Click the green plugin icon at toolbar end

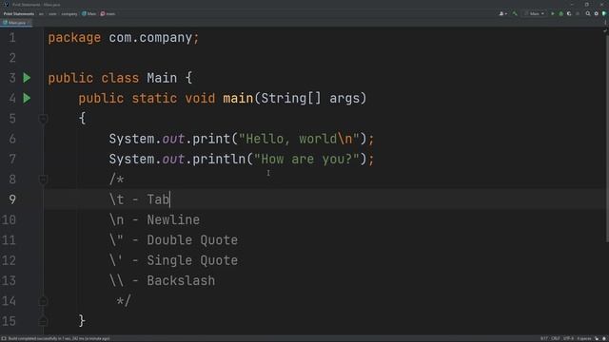pos(604,13)
